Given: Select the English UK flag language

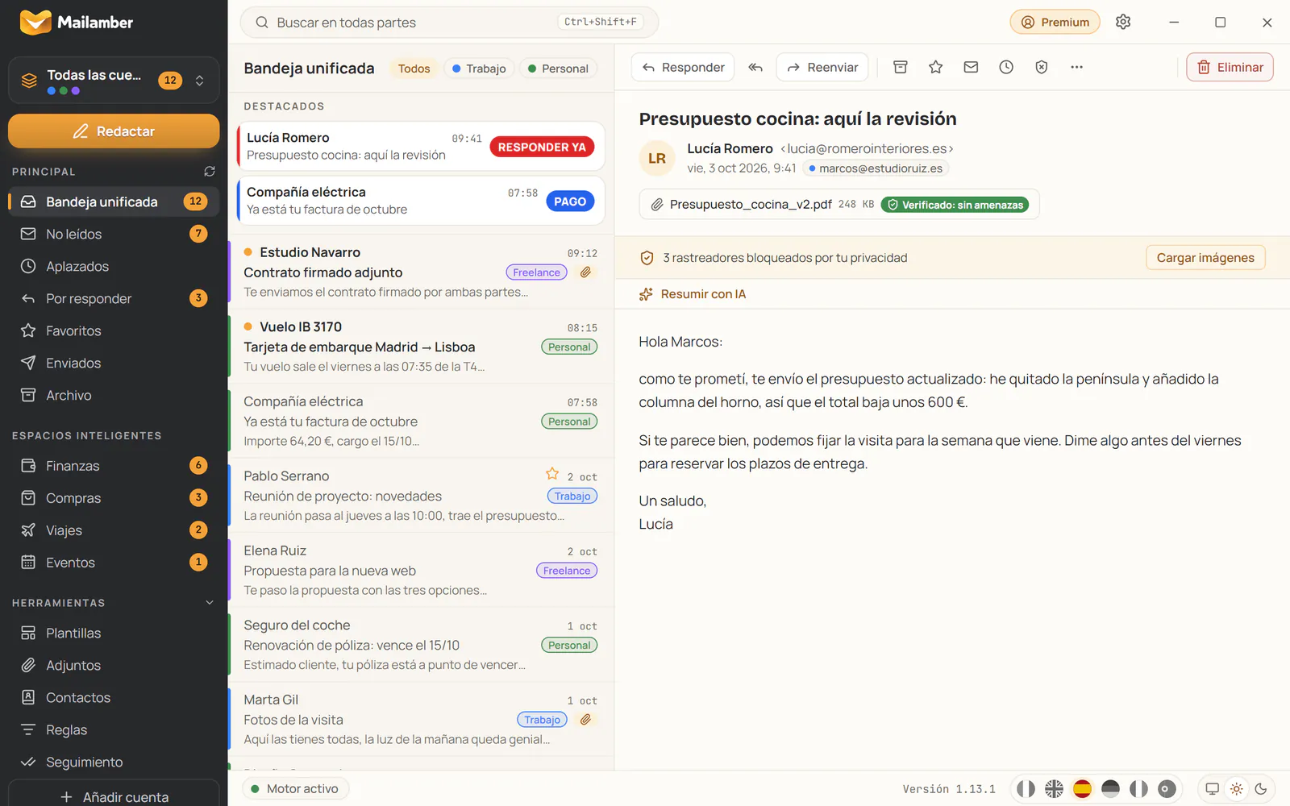Looking at the screenshot, I should (1054, 789).
